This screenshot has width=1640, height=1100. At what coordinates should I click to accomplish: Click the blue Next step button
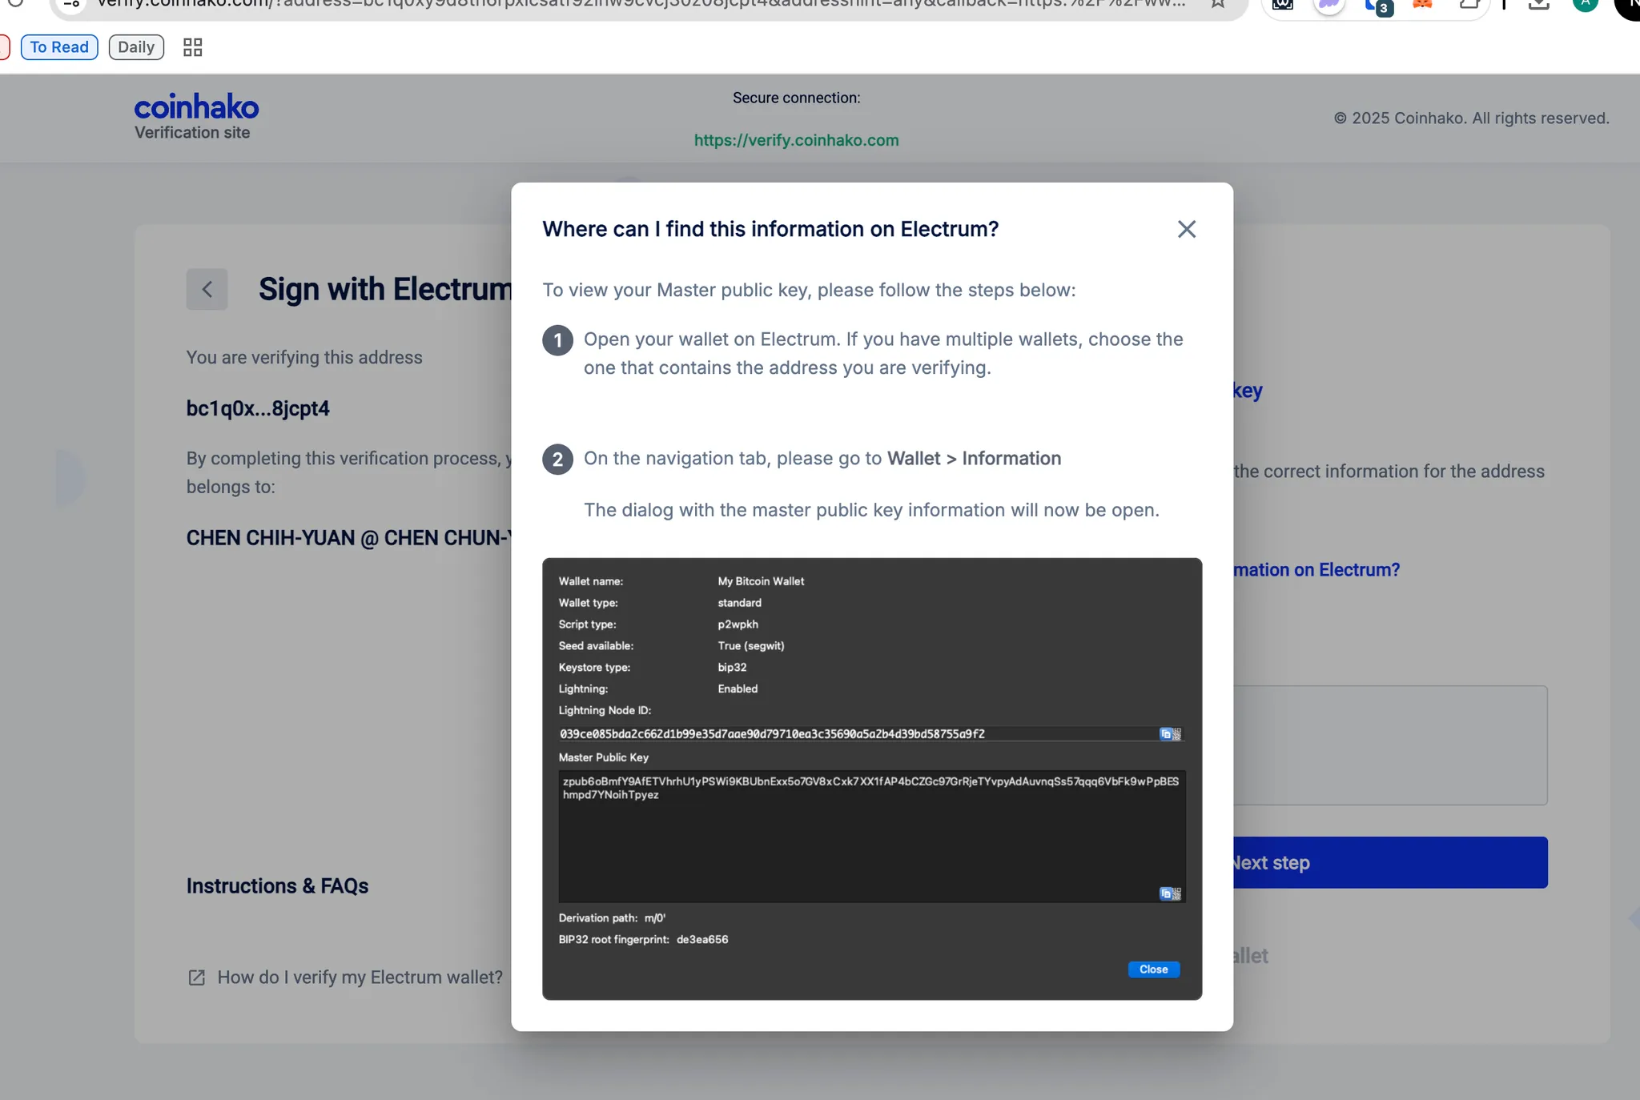[x=1389, y=862]
